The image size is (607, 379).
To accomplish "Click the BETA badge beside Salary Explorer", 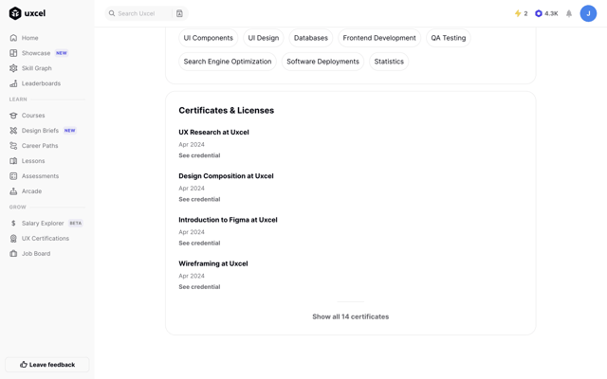I will pyautogui.click(x=76, y=224).
